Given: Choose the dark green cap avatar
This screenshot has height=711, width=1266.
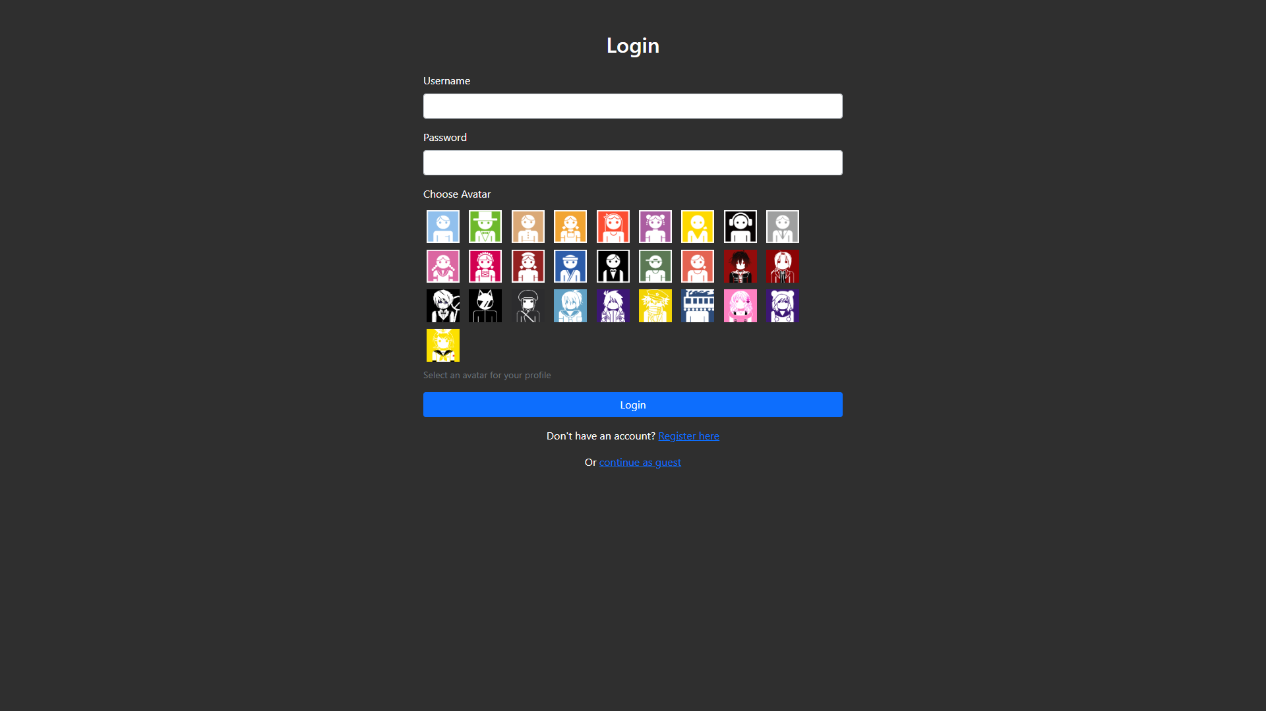Looking at the screenshot, I should tap(655, 266).
